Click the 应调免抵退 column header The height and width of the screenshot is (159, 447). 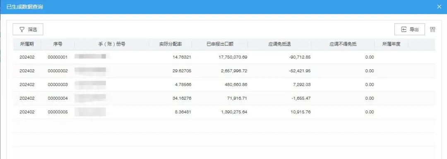tap(279, 44)
